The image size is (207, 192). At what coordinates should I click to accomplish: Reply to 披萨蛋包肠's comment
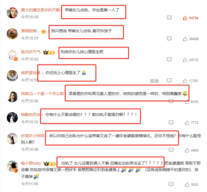[169, 80]
